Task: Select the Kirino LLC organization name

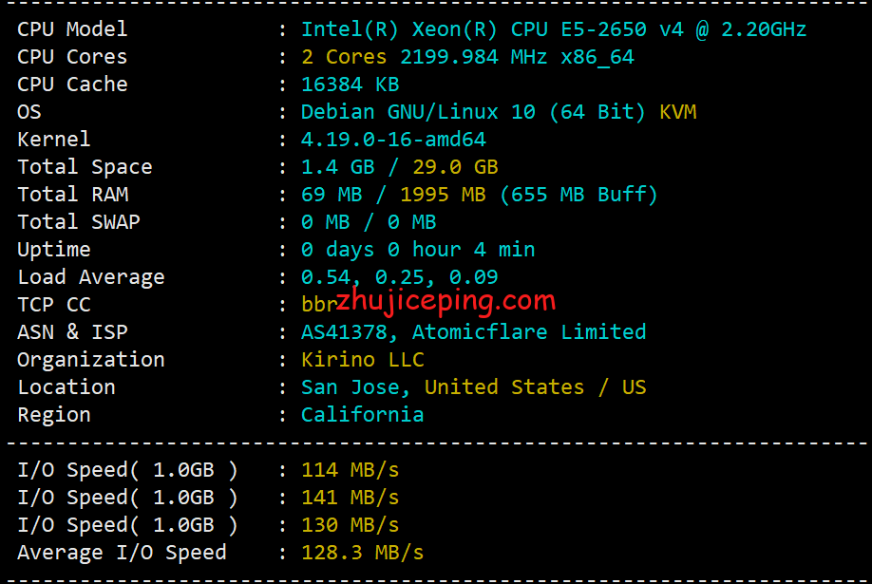Action: 363,359
